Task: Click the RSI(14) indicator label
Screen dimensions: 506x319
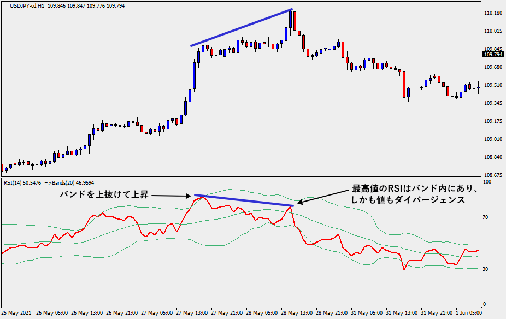Action: click(17, 183)
